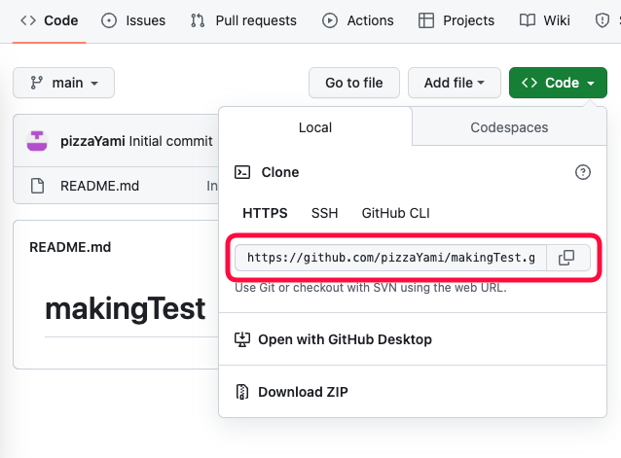Open the pizzaYami author link
This screenshot has width=621, height=458.
(92, 141)
